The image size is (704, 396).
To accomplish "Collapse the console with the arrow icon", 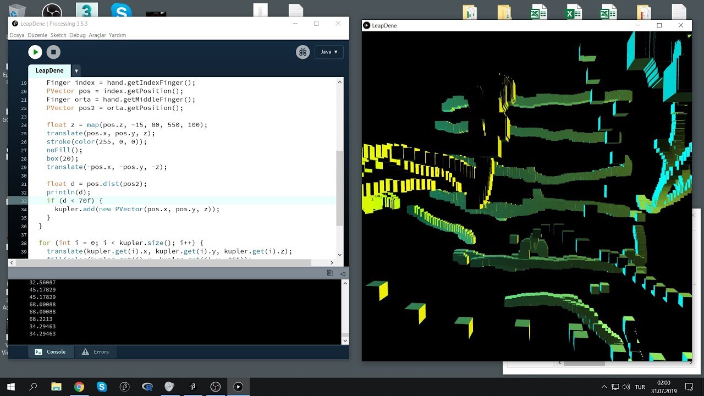I will [x=342, y=273].
